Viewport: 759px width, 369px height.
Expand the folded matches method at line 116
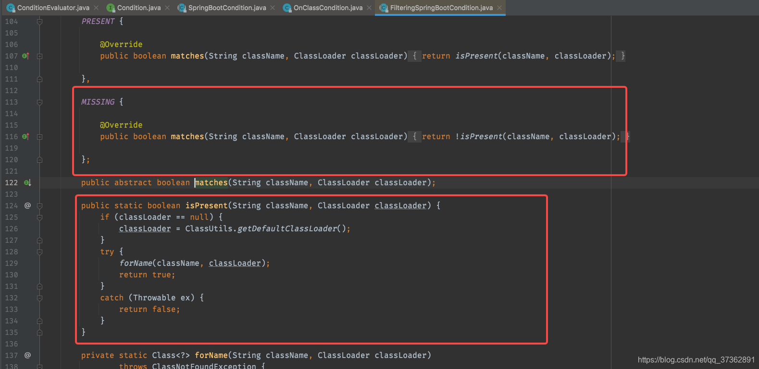point(40,137)
